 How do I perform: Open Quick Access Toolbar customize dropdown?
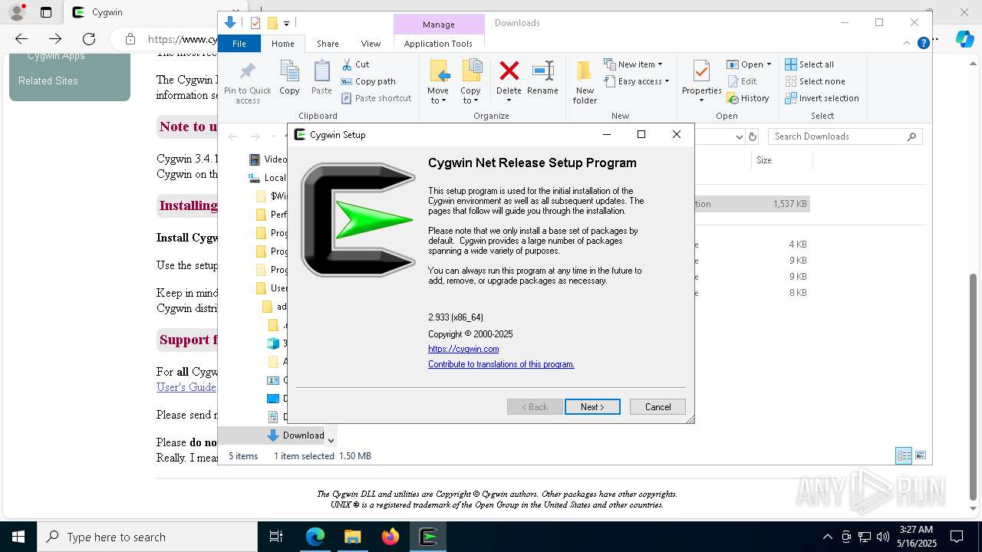pos(286,24)
